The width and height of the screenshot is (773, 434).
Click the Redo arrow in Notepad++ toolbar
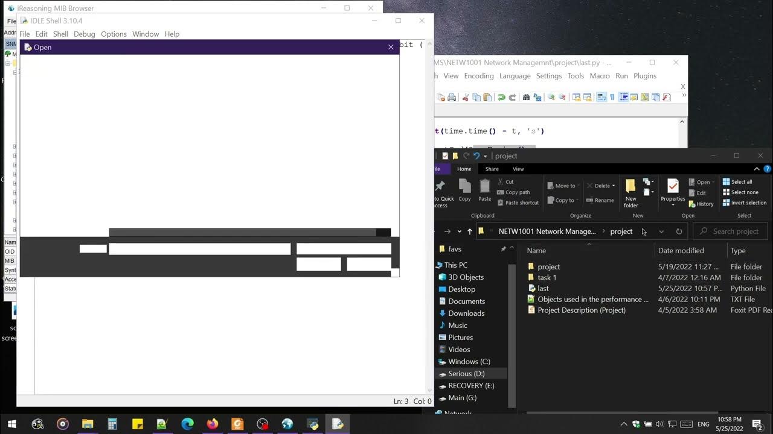click(513, 97)
